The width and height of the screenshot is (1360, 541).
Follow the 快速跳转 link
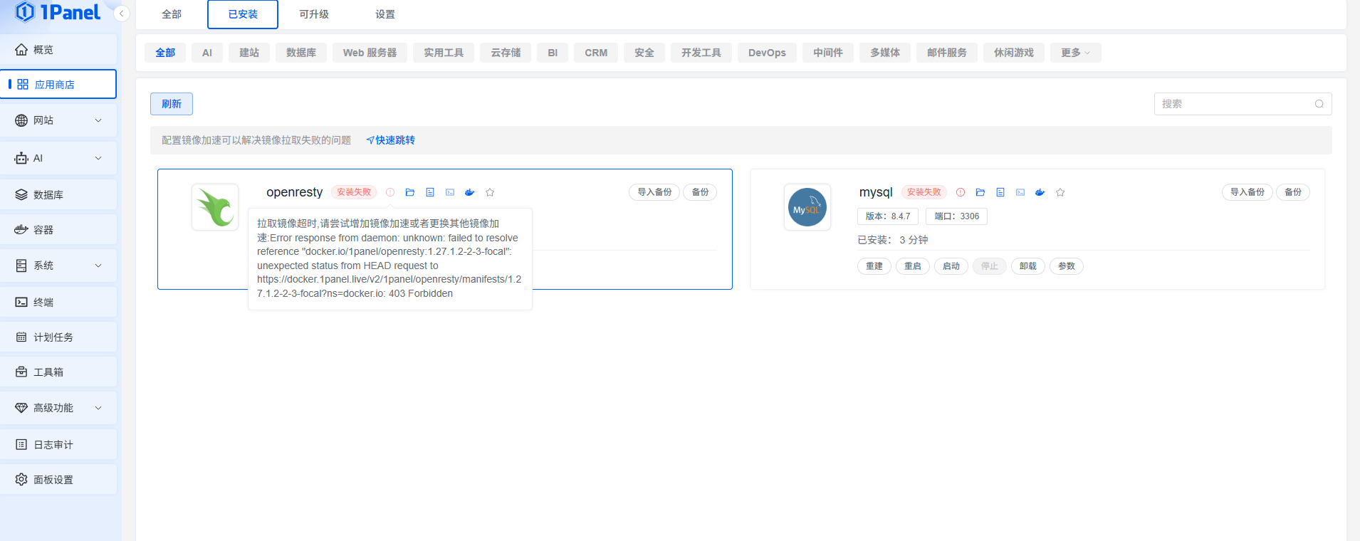click(x=391, y=140)
